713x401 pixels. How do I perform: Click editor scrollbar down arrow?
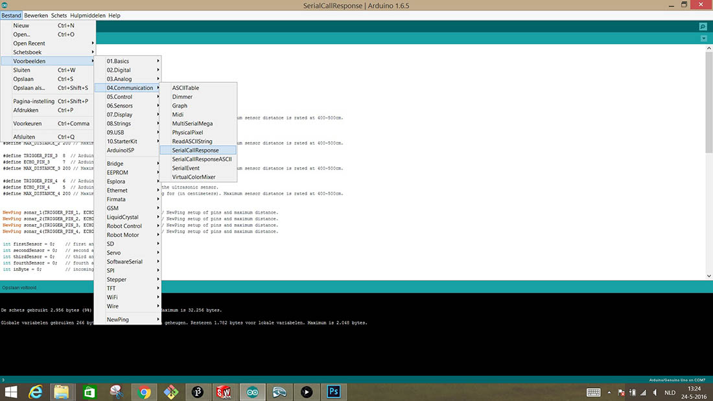[x=709, y=275]
